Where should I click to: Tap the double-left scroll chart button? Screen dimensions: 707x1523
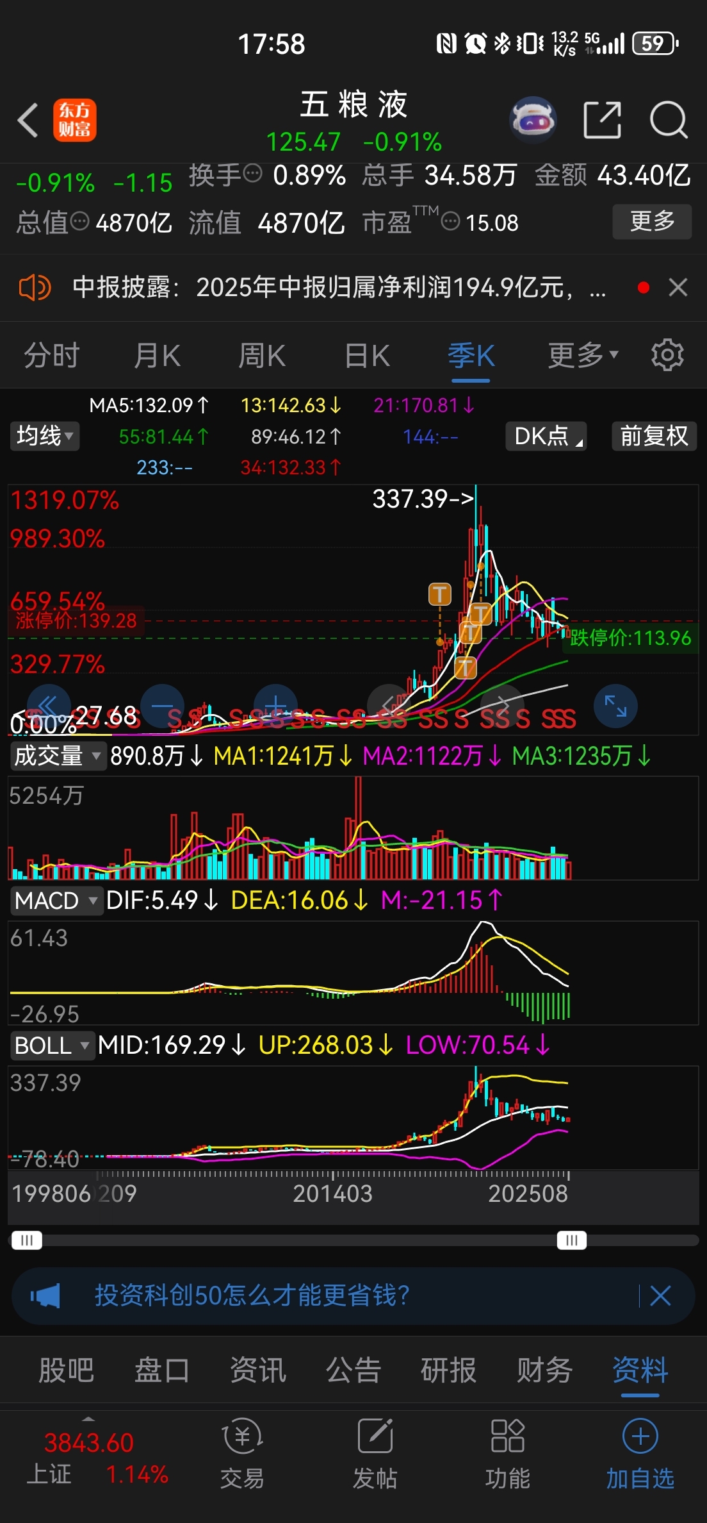49,706
